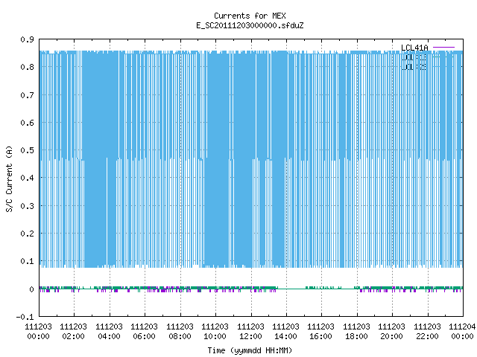
Task: Click the x-axis time label "18:00"
Action: point(356,336)
